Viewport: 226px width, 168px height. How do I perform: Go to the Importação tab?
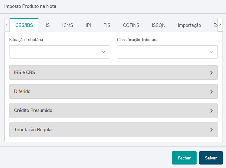coord(189,25)
